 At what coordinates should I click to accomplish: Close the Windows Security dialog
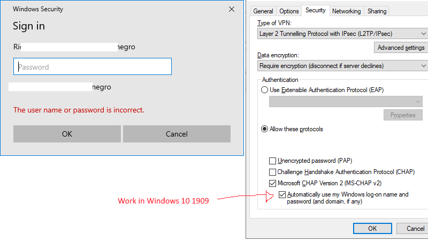(232, 9)
